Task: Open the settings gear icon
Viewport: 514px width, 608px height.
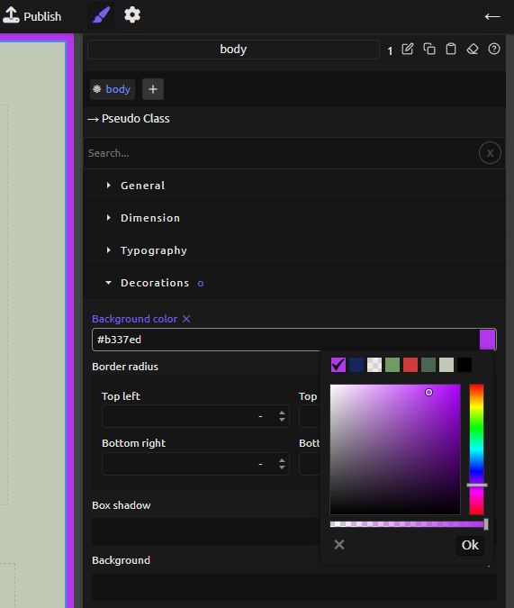Action: click(x=132, y=15)
